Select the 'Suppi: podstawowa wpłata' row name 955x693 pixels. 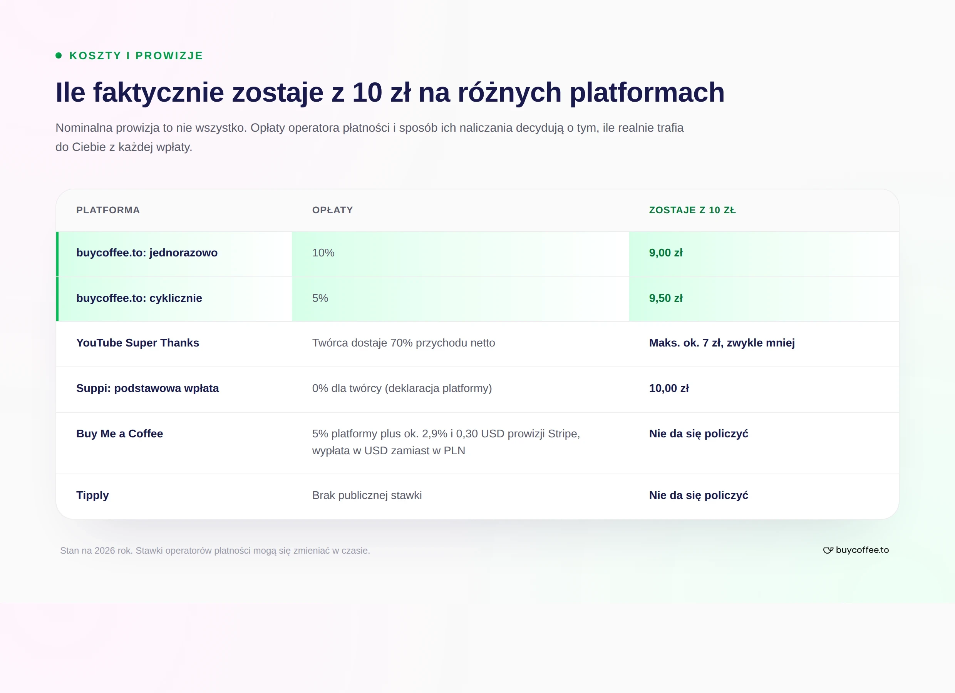click(147, 388)
